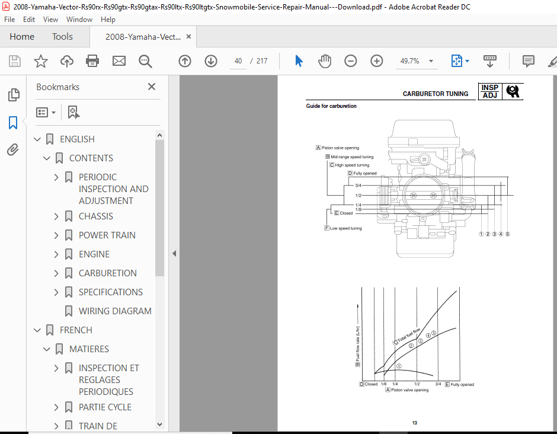Open the Help menu
557x434 pixels.
tap(108, 20)
